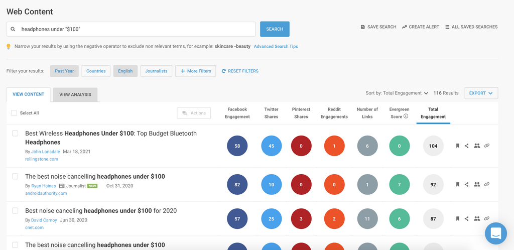Tick checkbox for Rolling Stone article
Viewport: 514px width, 250px height.
[15, 134]
